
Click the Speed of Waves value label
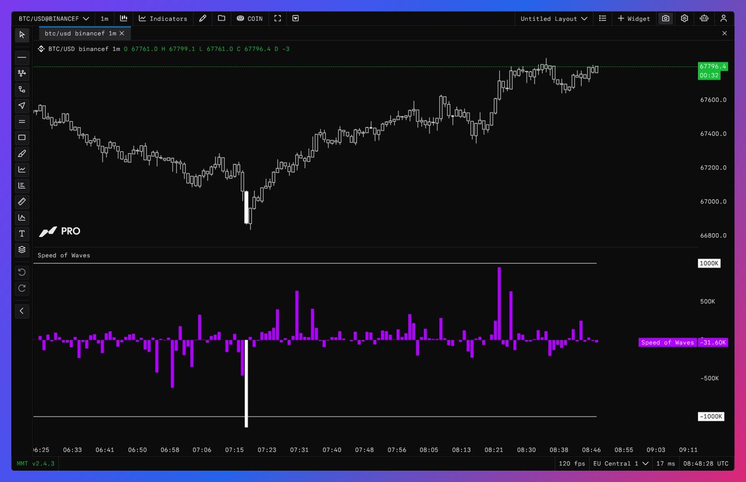(x=683, y=343)
